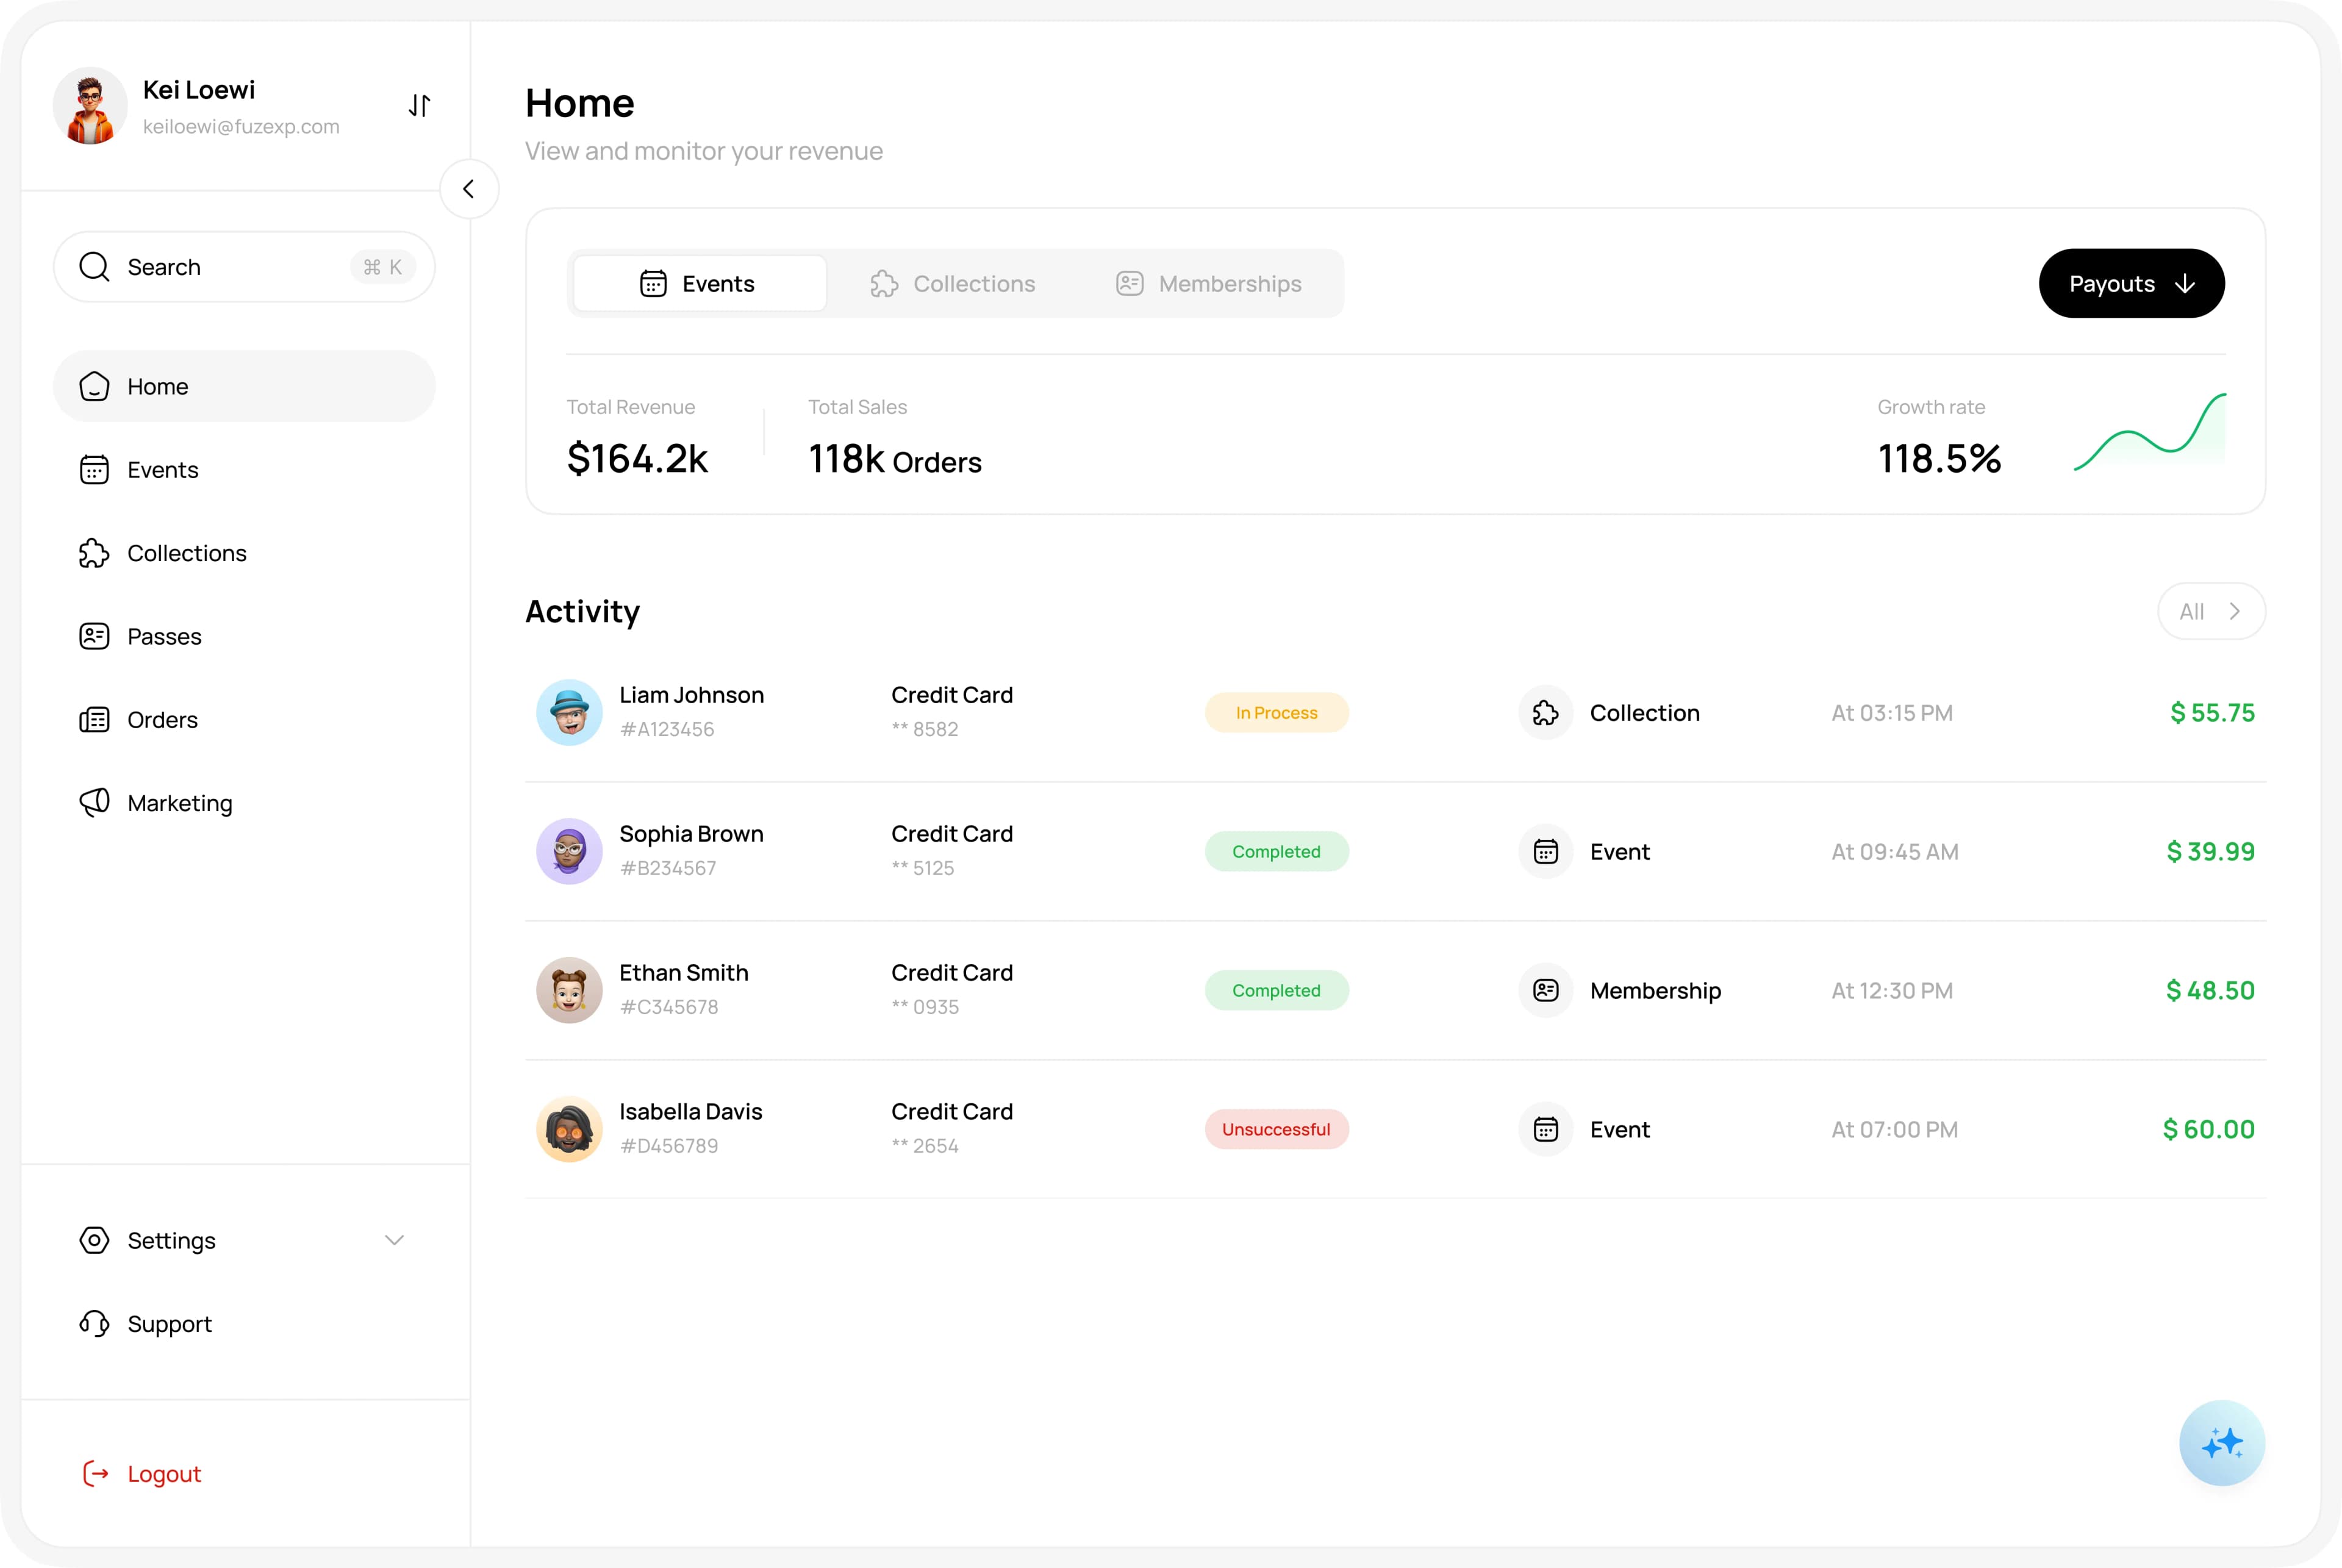Click the Logout link

[163, 1473]
